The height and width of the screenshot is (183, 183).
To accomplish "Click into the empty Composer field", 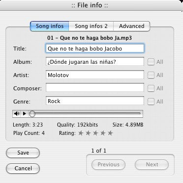I will (x=95, y=88).
